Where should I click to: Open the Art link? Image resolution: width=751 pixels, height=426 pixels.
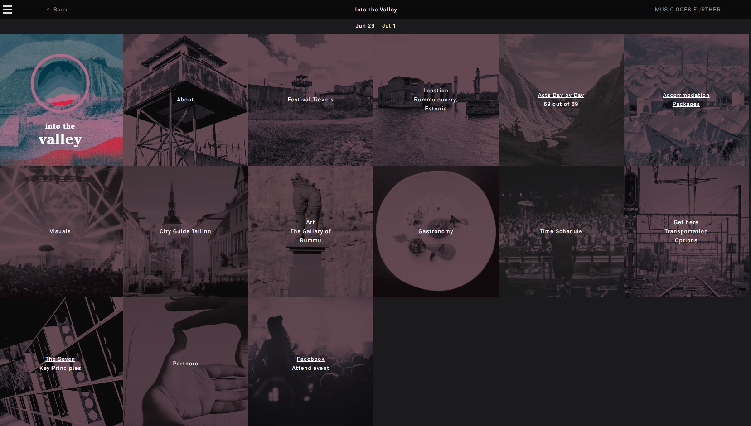point(310,222)
